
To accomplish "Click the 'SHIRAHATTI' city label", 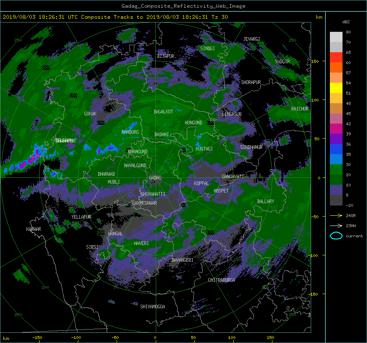I will pos(153,194).
